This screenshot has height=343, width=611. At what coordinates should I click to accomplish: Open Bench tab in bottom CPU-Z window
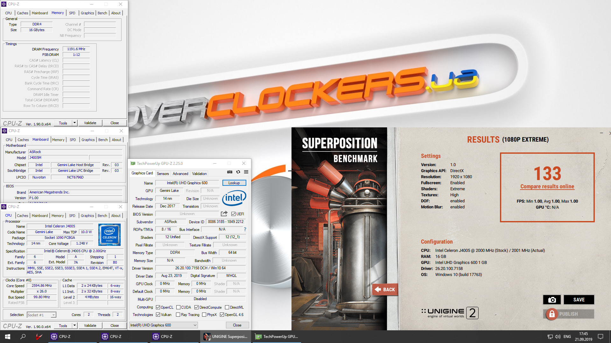(x=102, y=216)
